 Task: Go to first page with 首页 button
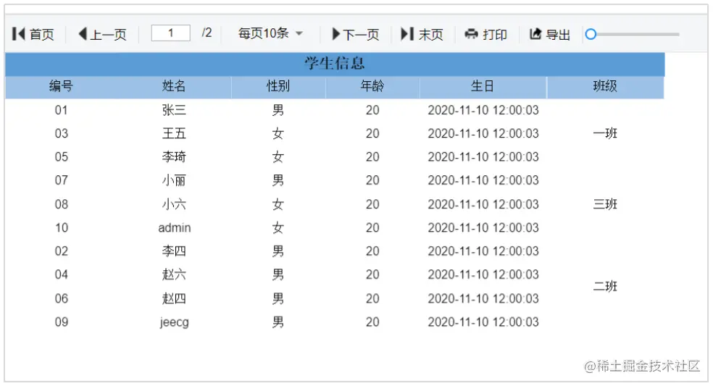[x=33, y=34]
